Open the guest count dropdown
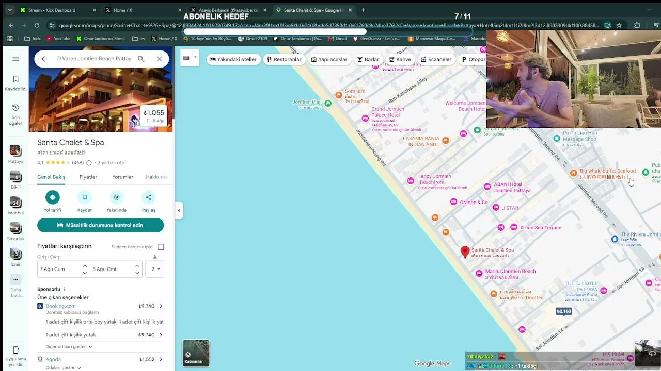This screenshot has width=661, height=371. [155, 269]
